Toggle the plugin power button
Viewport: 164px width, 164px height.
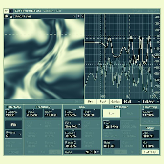click(6, 11)
